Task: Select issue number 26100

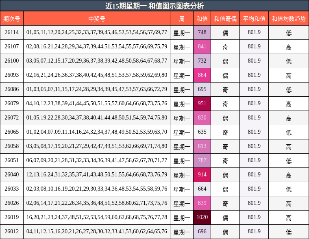Action: click(x=12, y=61)
